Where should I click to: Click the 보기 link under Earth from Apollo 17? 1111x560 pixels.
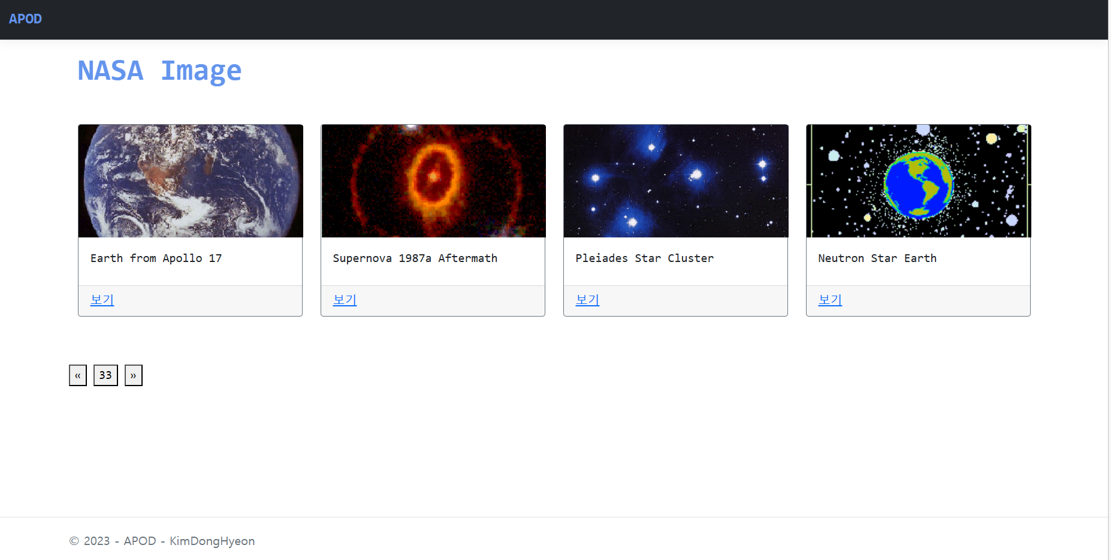(102, 300)
